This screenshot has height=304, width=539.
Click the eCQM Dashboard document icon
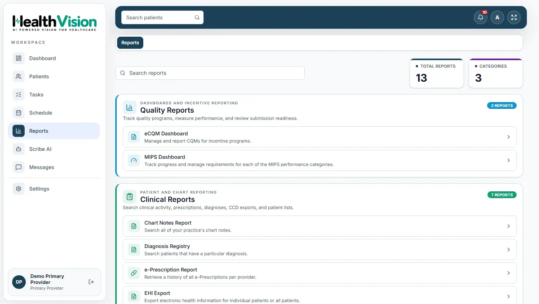[134, 137]
